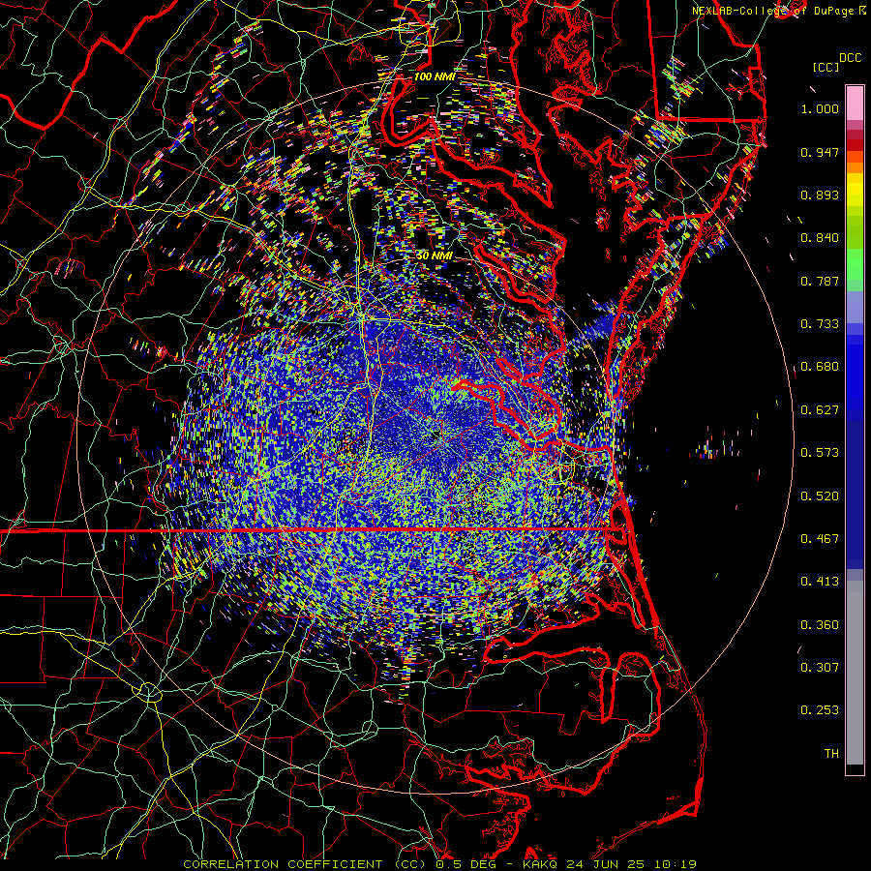Click the 0.840 color scale value

820,238
